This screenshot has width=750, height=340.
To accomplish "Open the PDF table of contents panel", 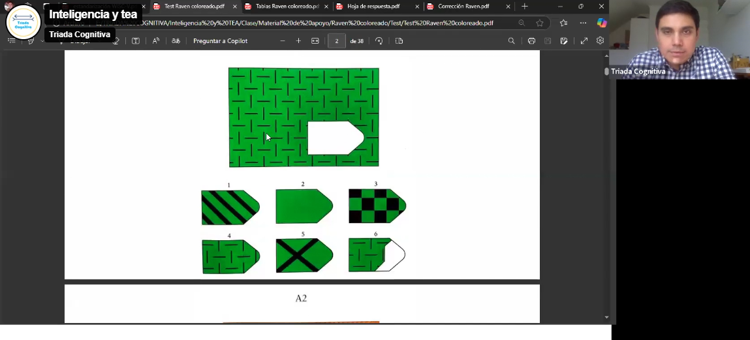I will tap(12, 41).
